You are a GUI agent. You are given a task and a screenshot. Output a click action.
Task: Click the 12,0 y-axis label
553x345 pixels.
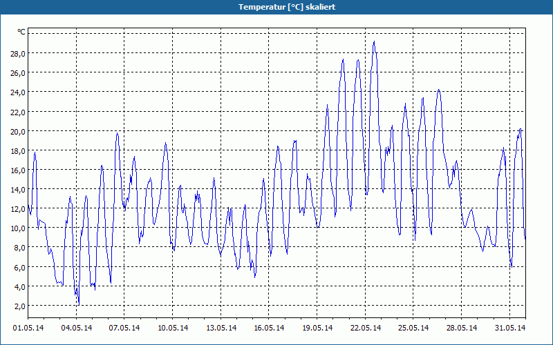click(19, 209)
